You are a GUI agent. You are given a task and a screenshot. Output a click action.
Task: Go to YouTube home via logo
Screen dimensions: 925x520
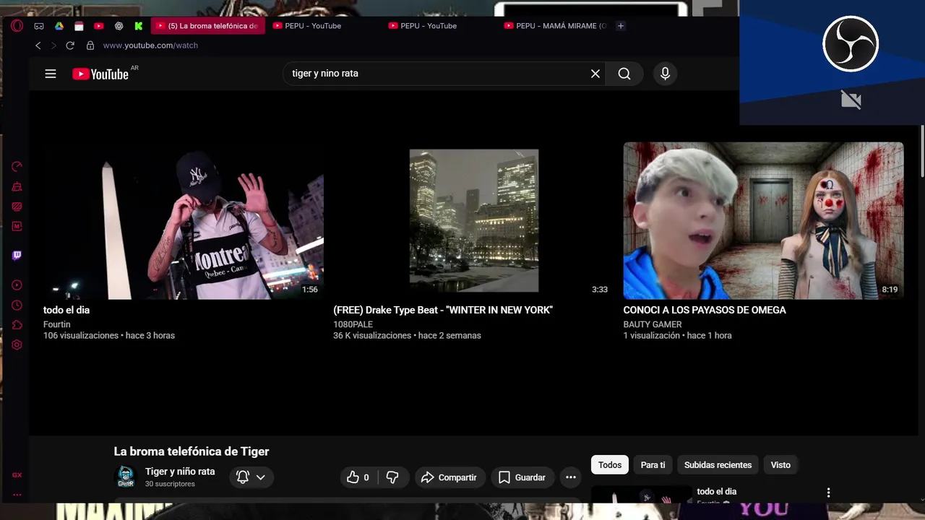click(100, 74)
